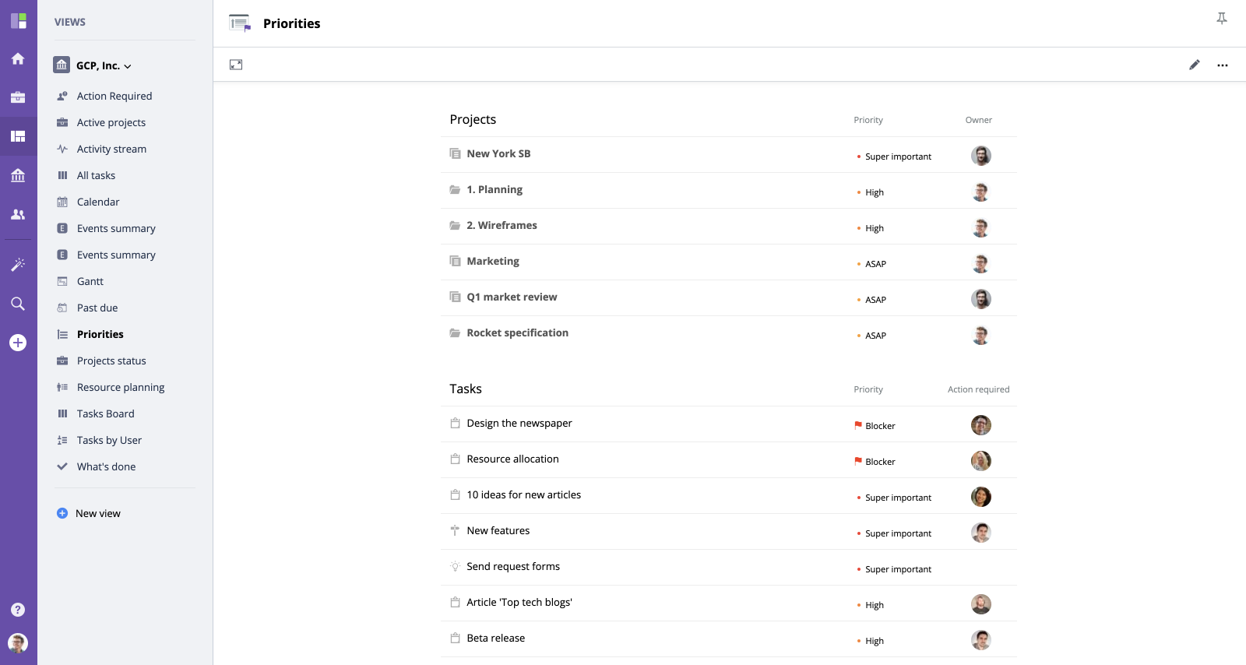
Task: Open the People icon in left rail
Action: [18, 214]
